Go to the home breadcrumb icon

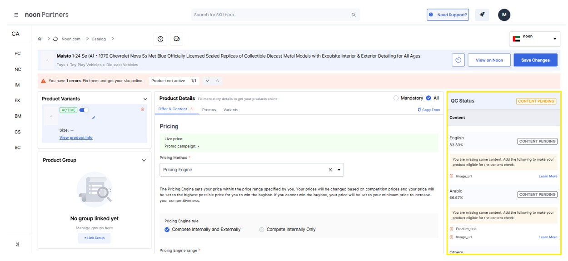[x=40, y=39]
